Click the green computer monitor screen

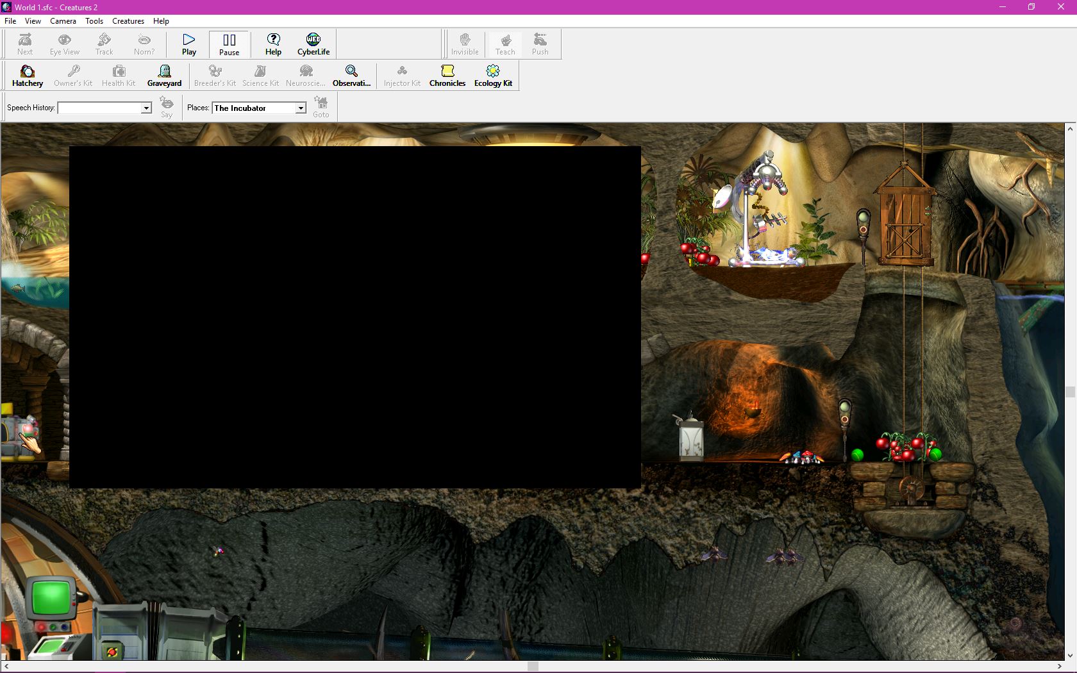click(51, 597)
